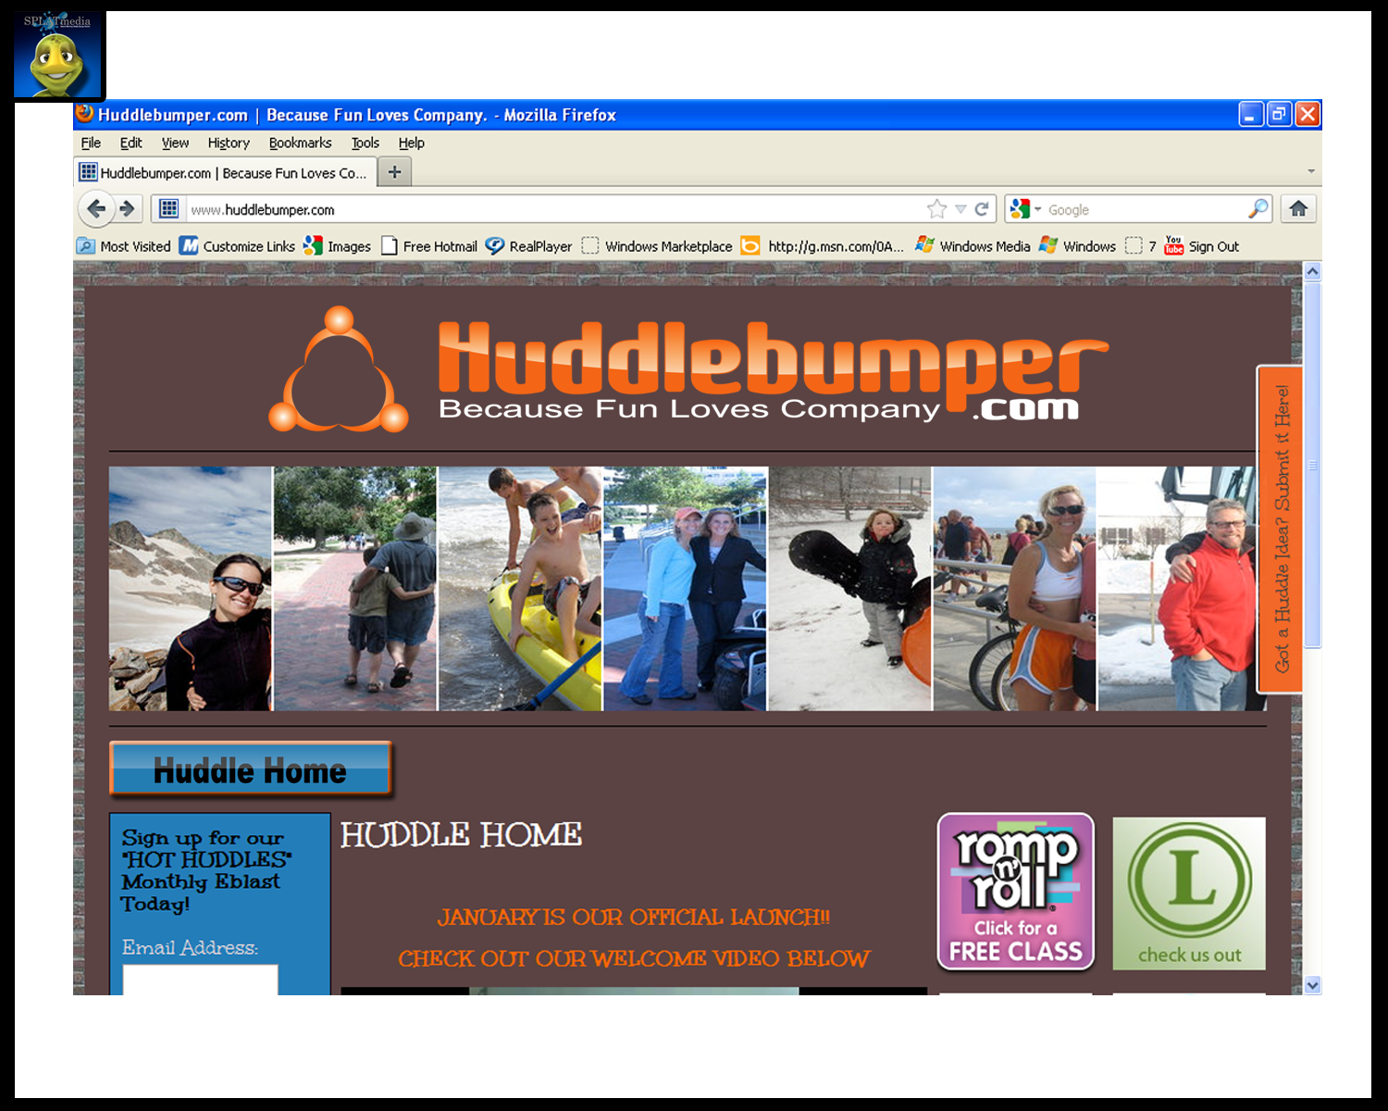
Task: Reload the page with the refresh icon
Action: click(x=982, y=209)
